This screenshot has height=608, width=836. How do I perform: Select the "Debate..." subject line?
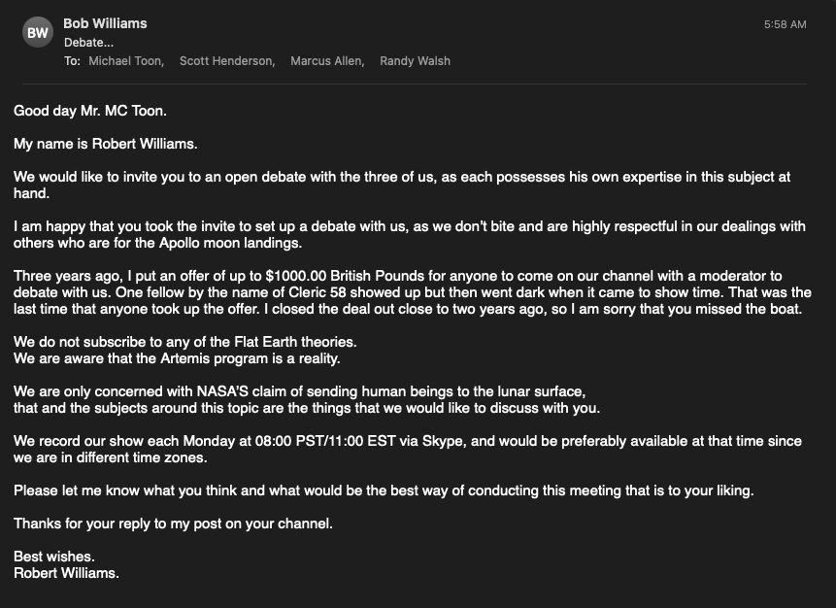click(x=89, y=42)
